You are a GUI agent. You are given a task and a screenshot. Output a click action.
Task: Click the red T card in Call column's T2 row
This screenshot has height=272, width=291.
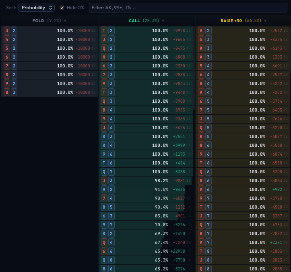tap(104, 30)
